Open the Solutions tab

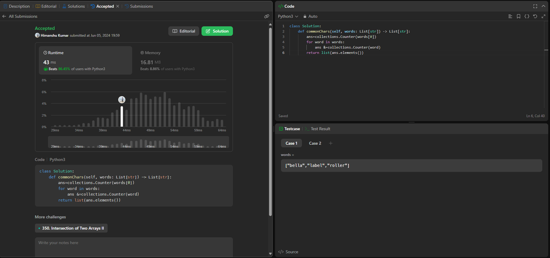(x=73, y=6)
